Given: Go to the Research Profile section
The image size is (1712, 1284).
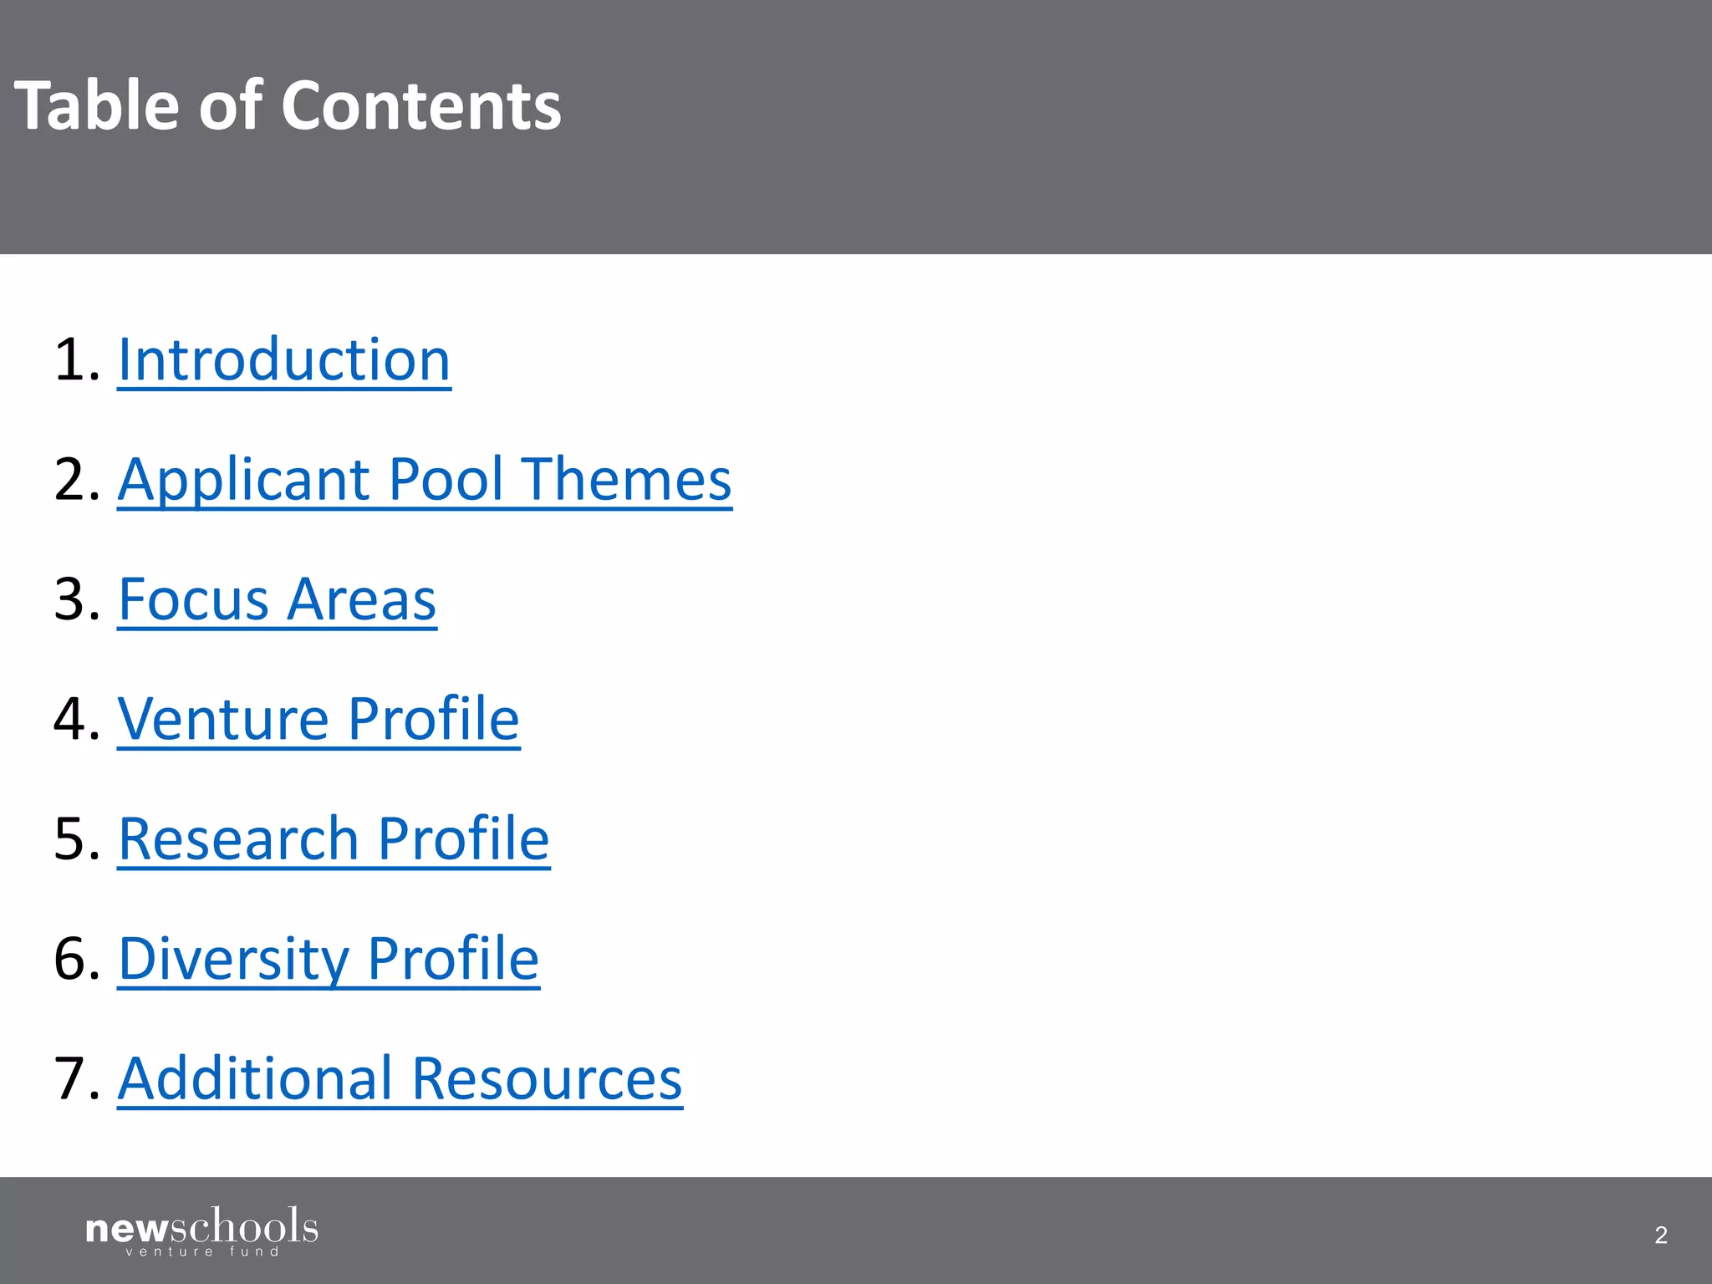Looking at the screenshot, I should [x=334, y=838].
